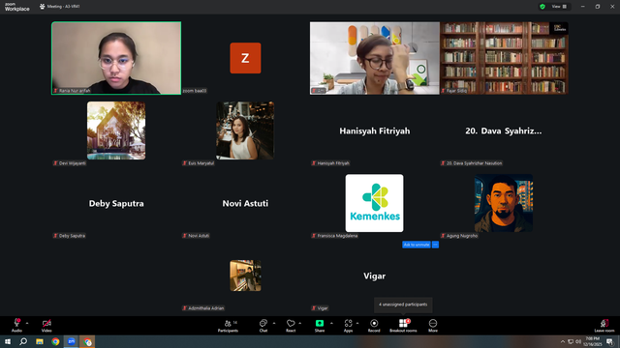Start recording with the Record button
Image resolution: width=620 pixels, height=348 pixels.
click(x=374, y=326)
